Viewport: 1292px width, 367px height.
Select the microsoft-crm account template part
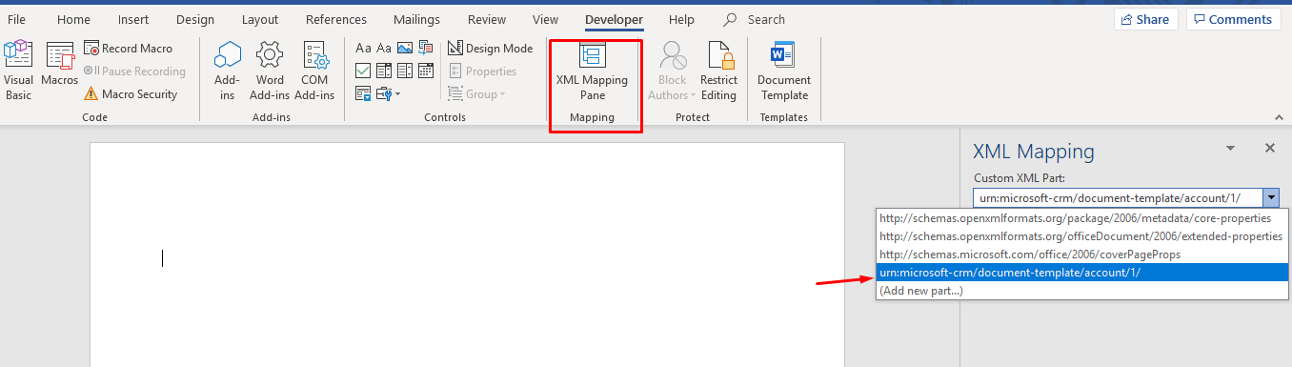[1080, 273]
